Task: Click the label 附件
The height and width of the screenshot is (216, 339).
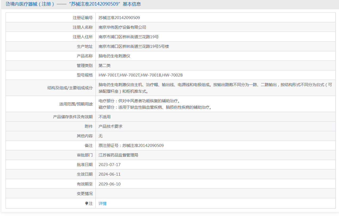Action: click(89, 126)
